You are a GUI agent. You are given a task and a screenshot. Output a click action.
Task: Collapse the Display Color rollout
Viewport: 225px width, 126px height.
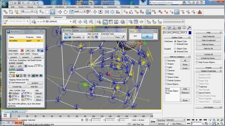[x=177, y=37]
